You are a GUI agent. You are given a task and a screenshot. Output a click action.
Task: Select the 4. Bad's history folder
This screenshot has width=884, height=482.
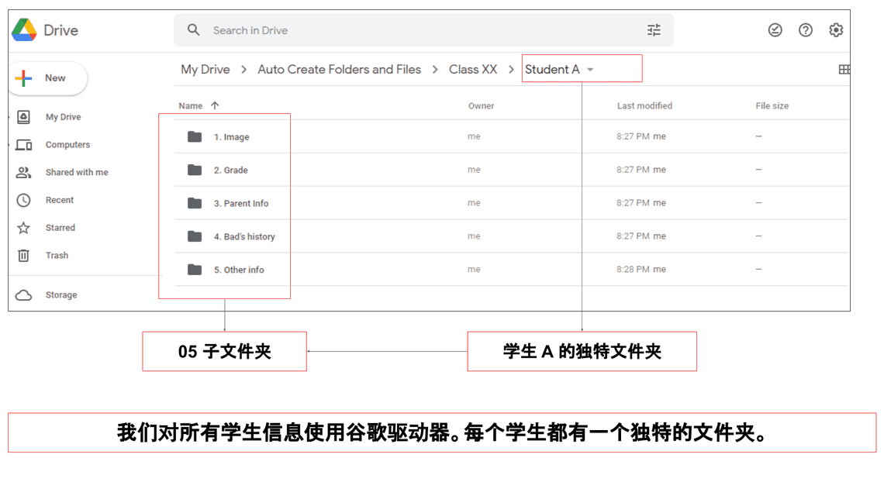pyautogui.click(x=243, y=237)
